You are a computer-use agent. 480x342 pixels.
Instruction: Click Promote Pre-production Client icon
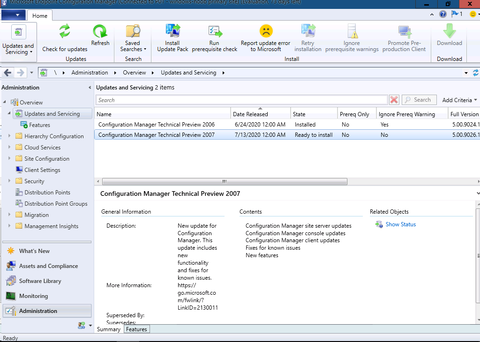click(404, 31)
